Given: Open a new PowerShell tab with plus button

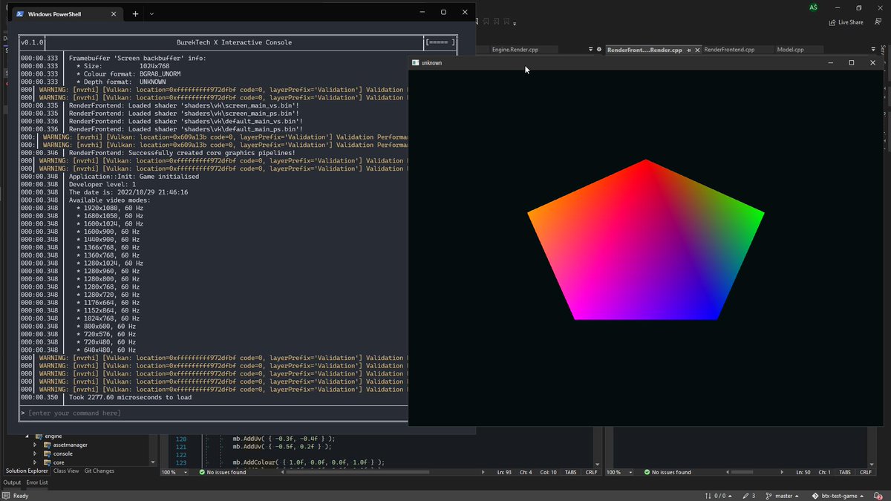Looking at the screenshot, I should click(x=135, y=13).
